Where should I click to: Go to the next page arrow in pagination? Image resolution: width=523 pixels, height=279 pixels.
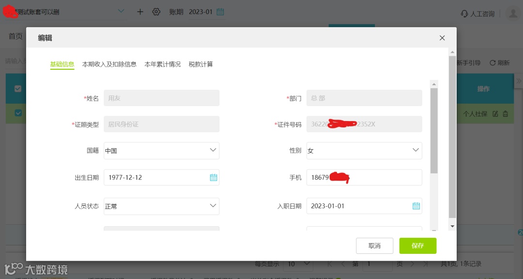coord(413,264)
